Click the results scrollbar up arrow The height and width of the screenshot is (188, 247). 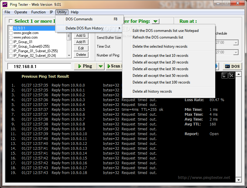coord(238,74)
